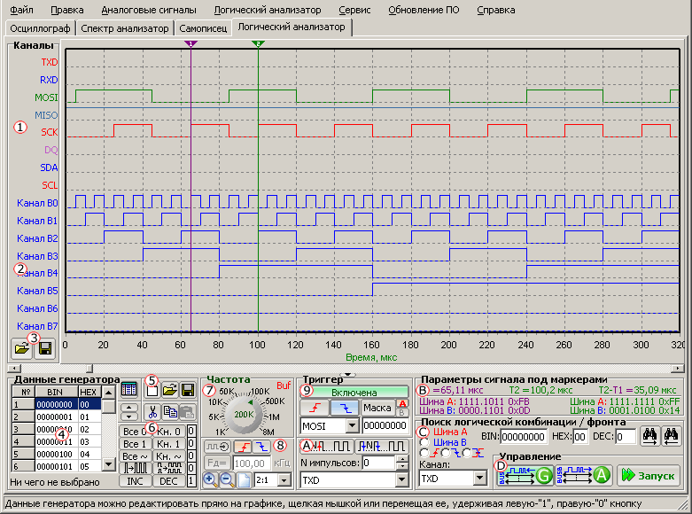Select rising edge clock in frequency panel
692x514 pixels.
[243, 447]
